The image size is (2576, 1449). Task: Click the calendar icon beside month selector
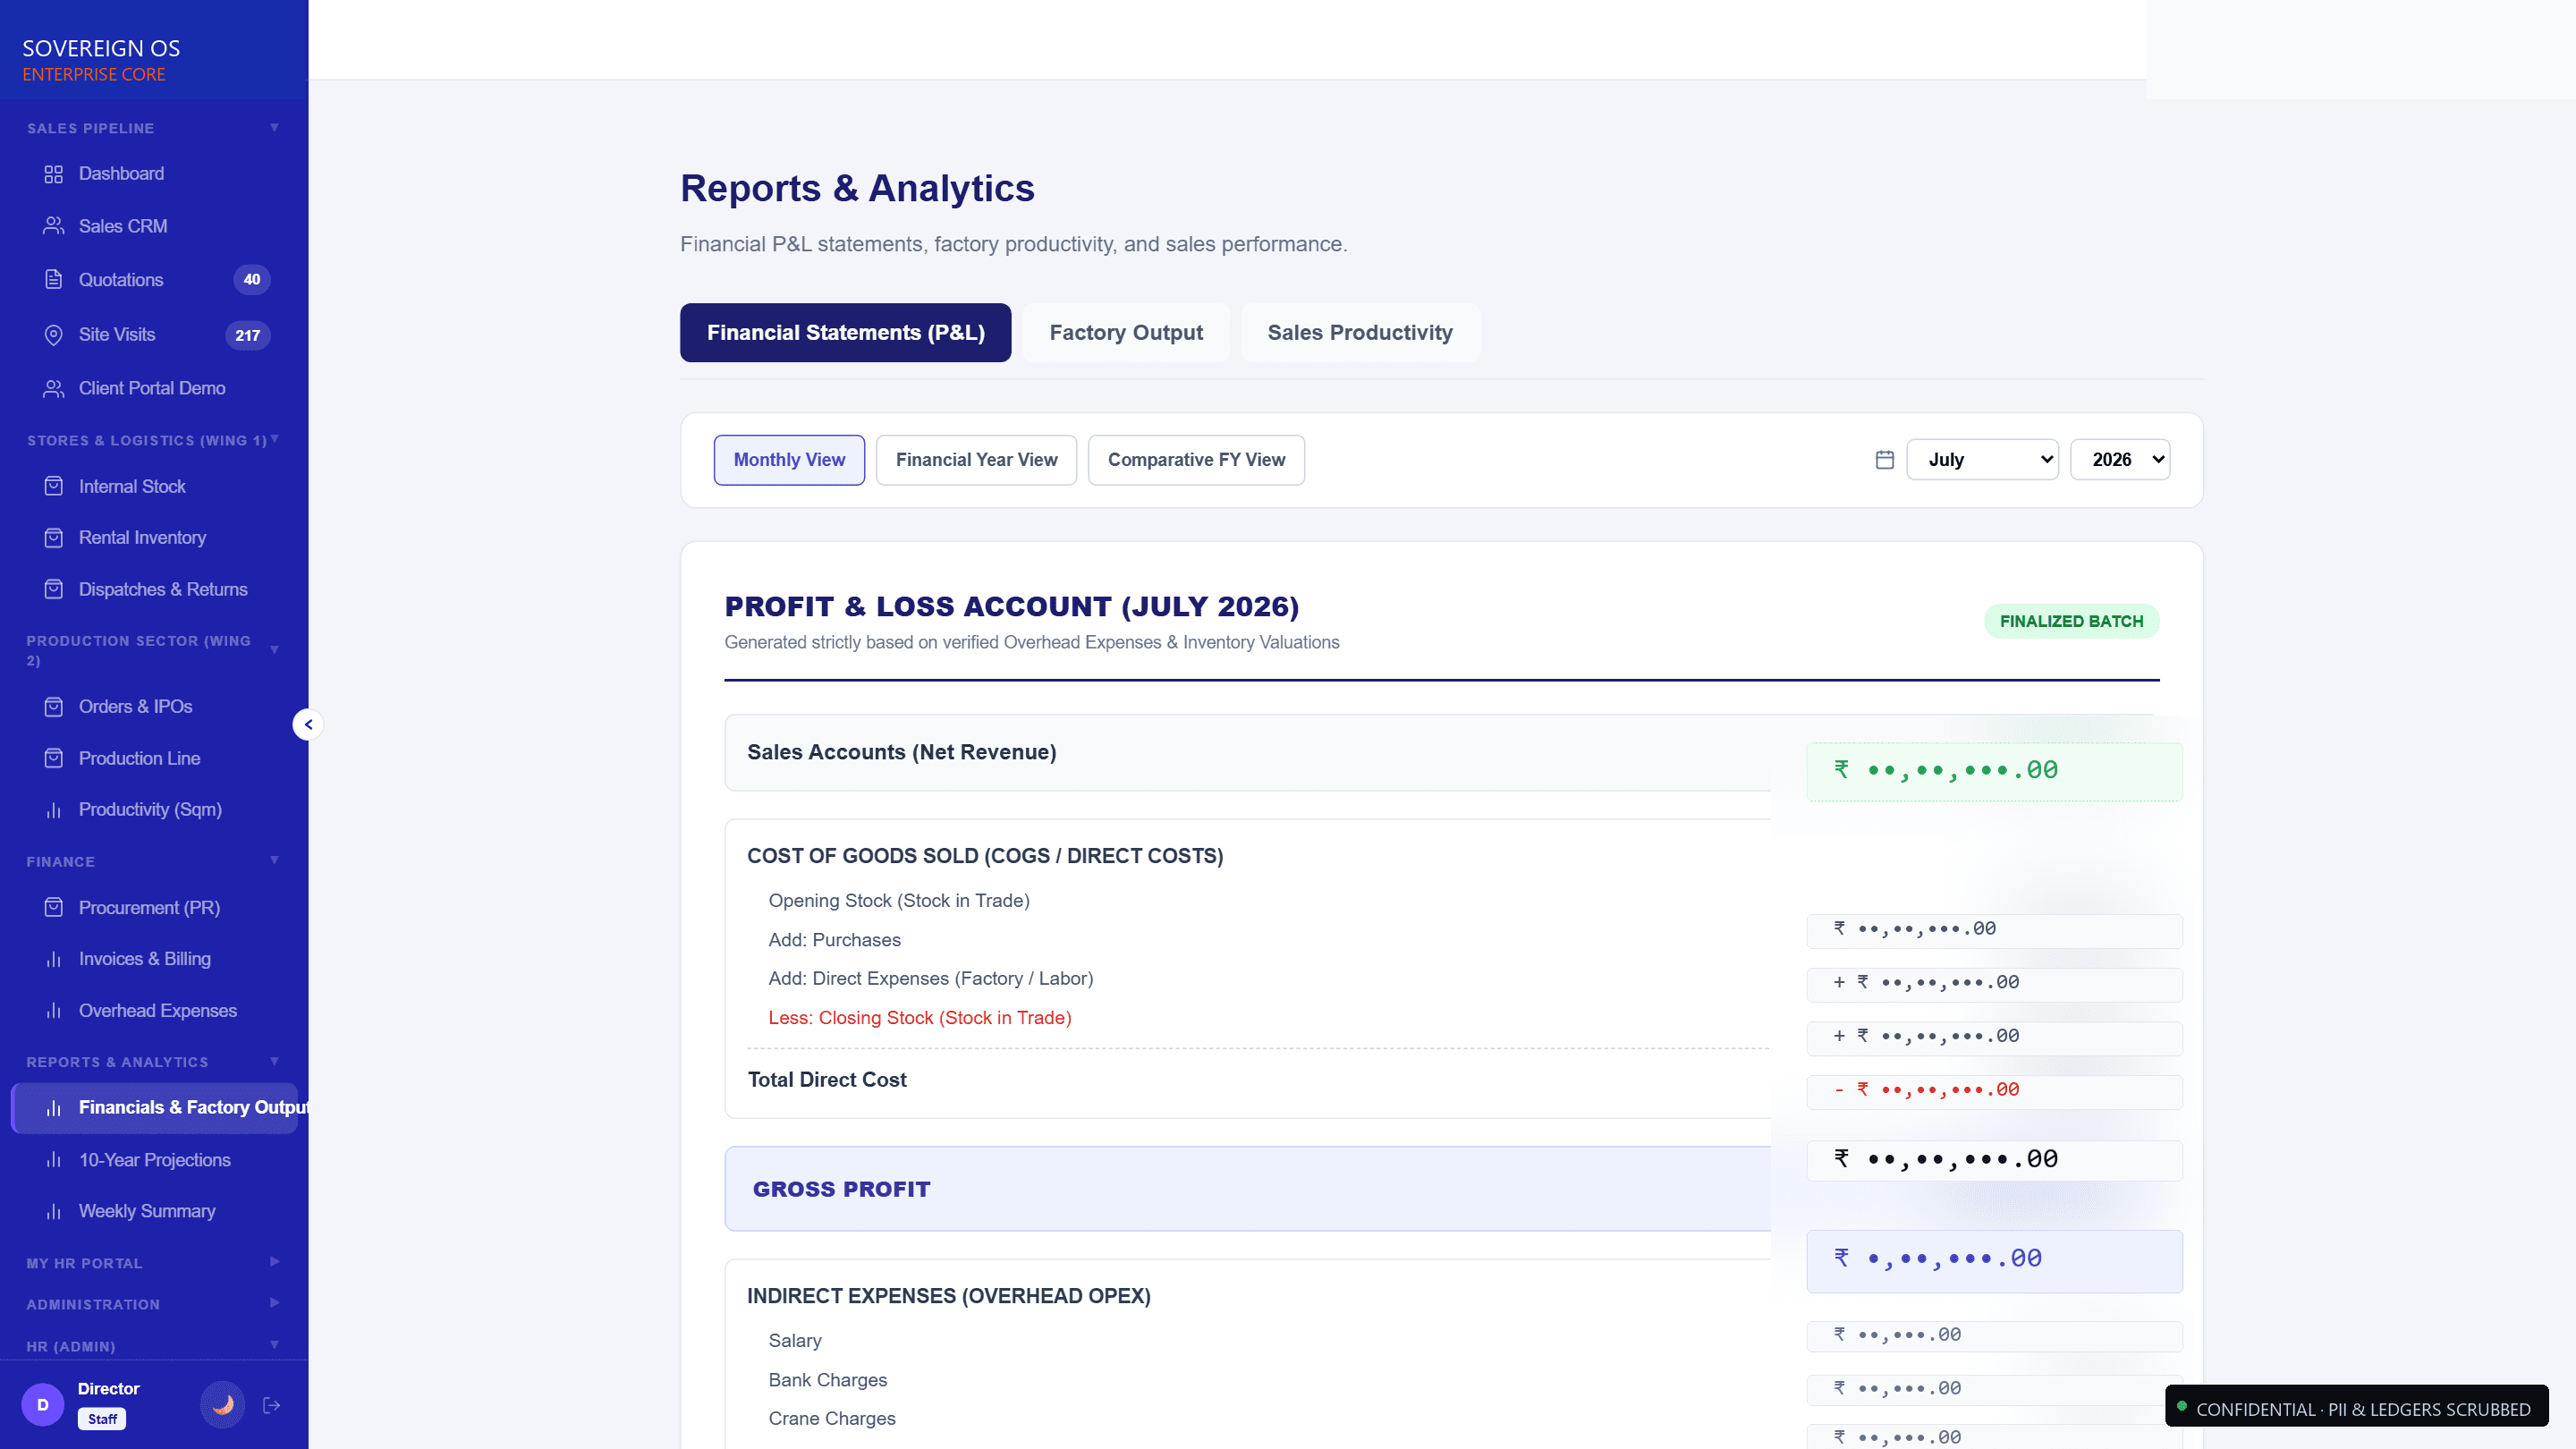[1885, 460]
